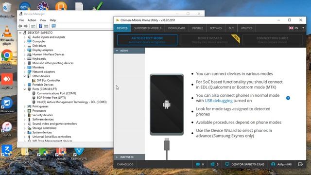Click Scan for hardware changes monitor icon
Viewport: 311px width, 175px height.
pyautogui.click(x=53, y=26)
